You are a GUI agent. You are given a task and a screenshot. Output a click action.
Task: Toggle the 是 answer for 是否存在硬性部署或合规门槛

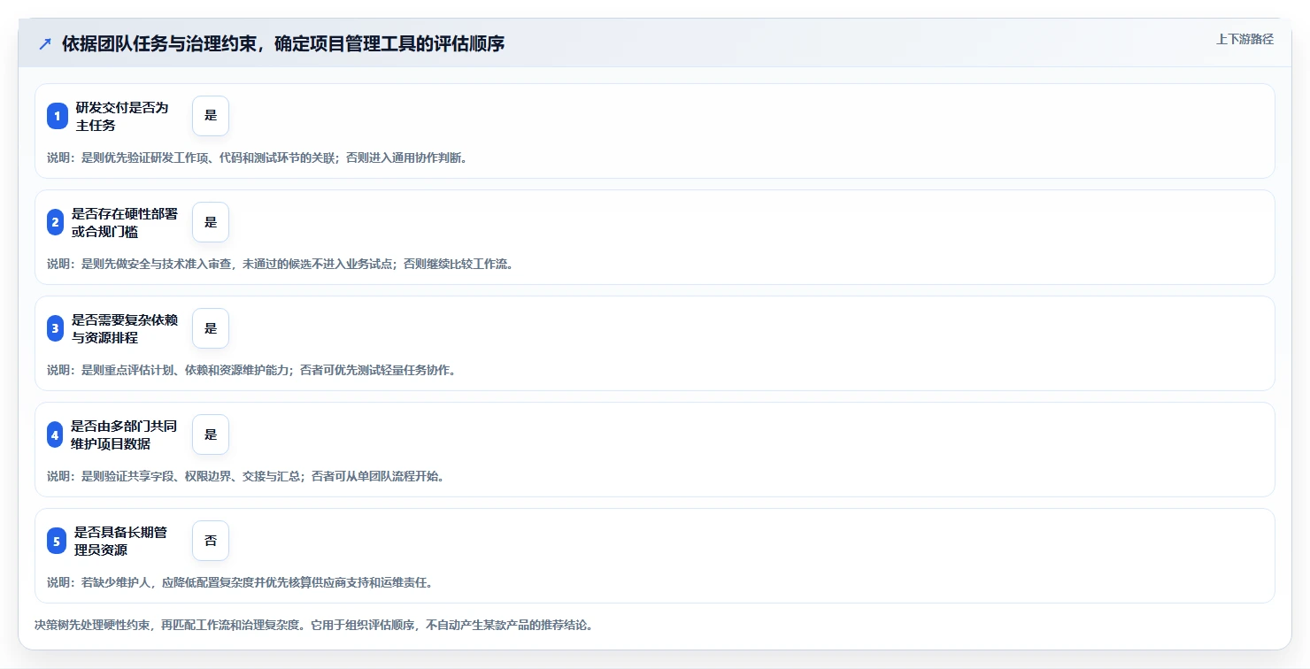click(211, 222)
